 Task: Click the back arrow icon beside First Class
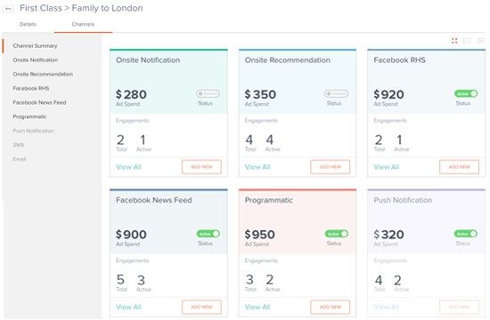pos(8,9)
